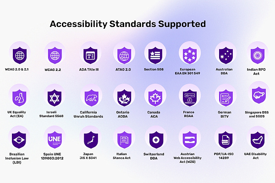The image size is (275, 183).
Task: Click the Canada ACA maple leaf icon
Action: coord(155,98)
